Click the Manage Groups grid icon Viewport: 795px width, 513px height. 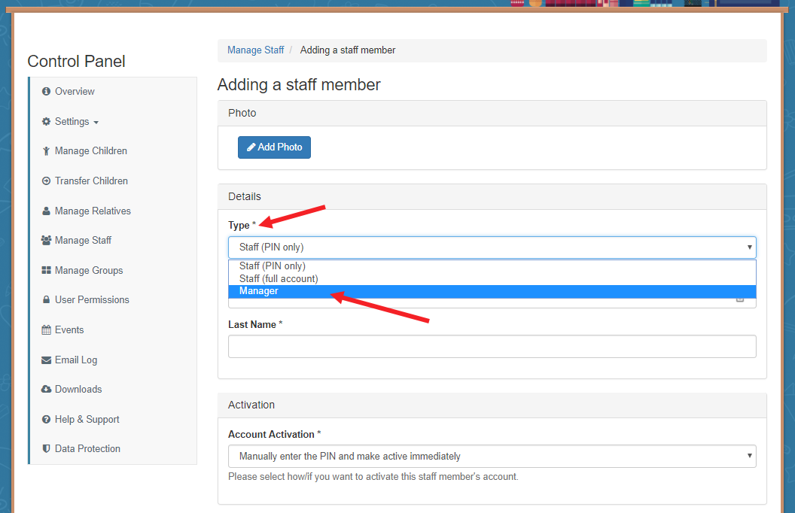click(x=46, y=271)
